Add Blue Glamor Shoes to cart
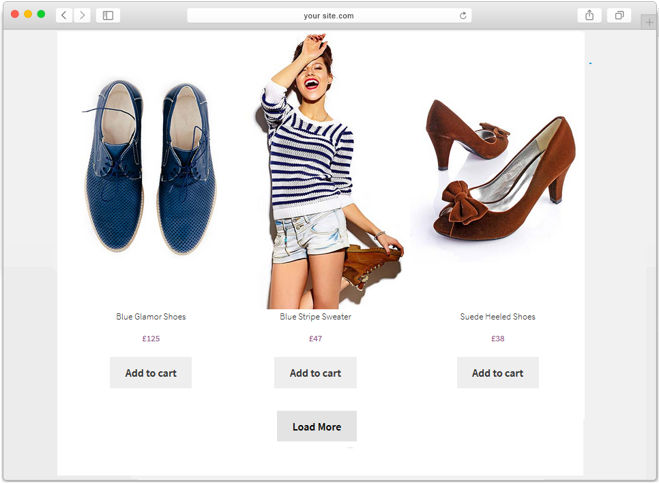659x483 pixels. (151, 373)
